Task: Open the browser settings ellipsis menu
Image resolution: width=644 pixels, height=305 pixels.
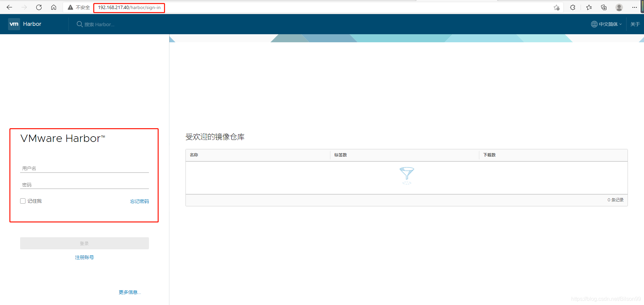Action: [634, 7]
